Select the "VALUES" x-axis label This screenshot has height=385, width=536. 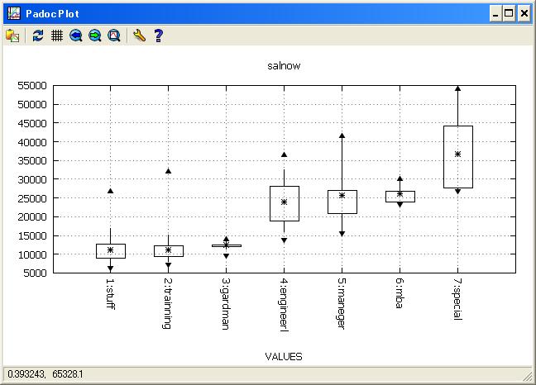pyautogui.click(x=284, y=357)
